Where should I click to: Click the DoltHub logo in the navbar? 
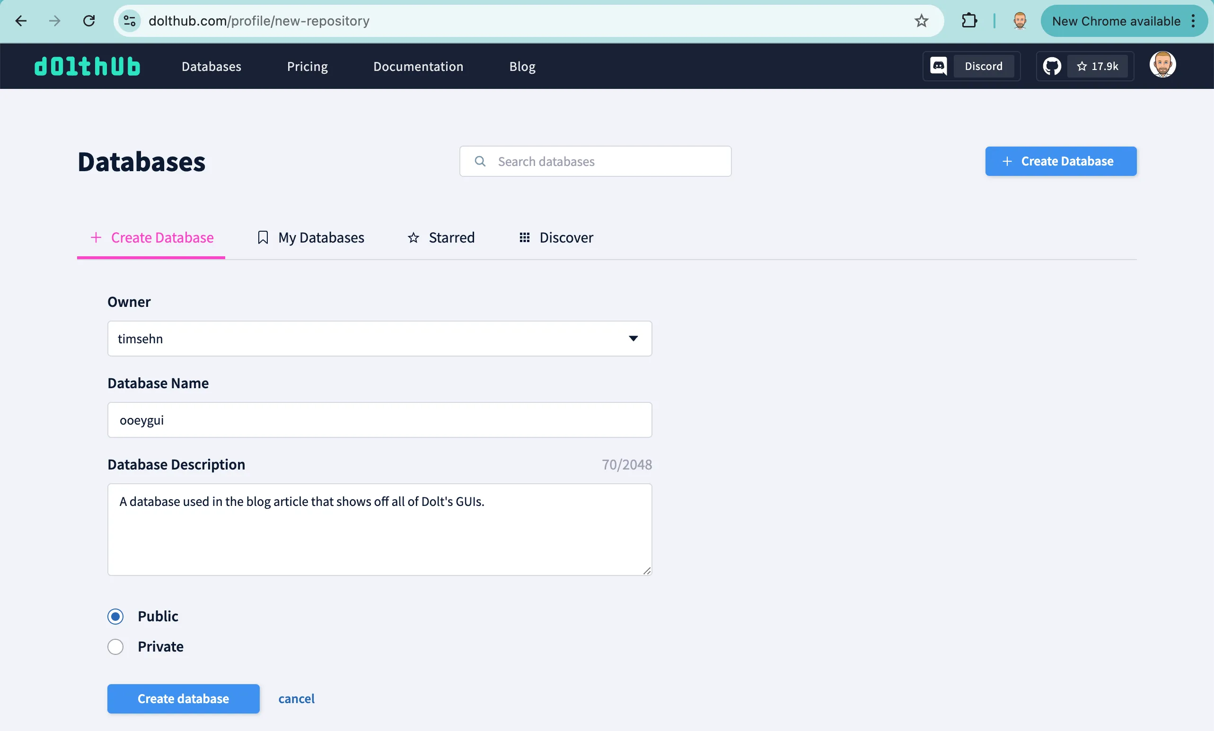[87, 66]
